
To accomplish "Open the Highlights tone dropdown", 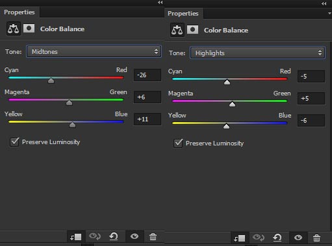I will (x=257, y=53).
